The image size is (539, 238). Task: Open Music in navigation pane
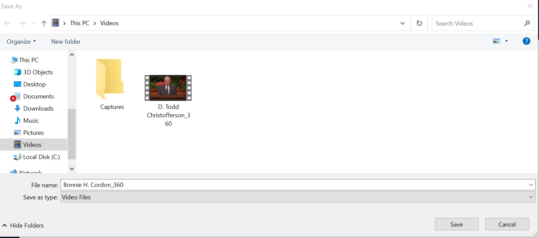point(31,121)
